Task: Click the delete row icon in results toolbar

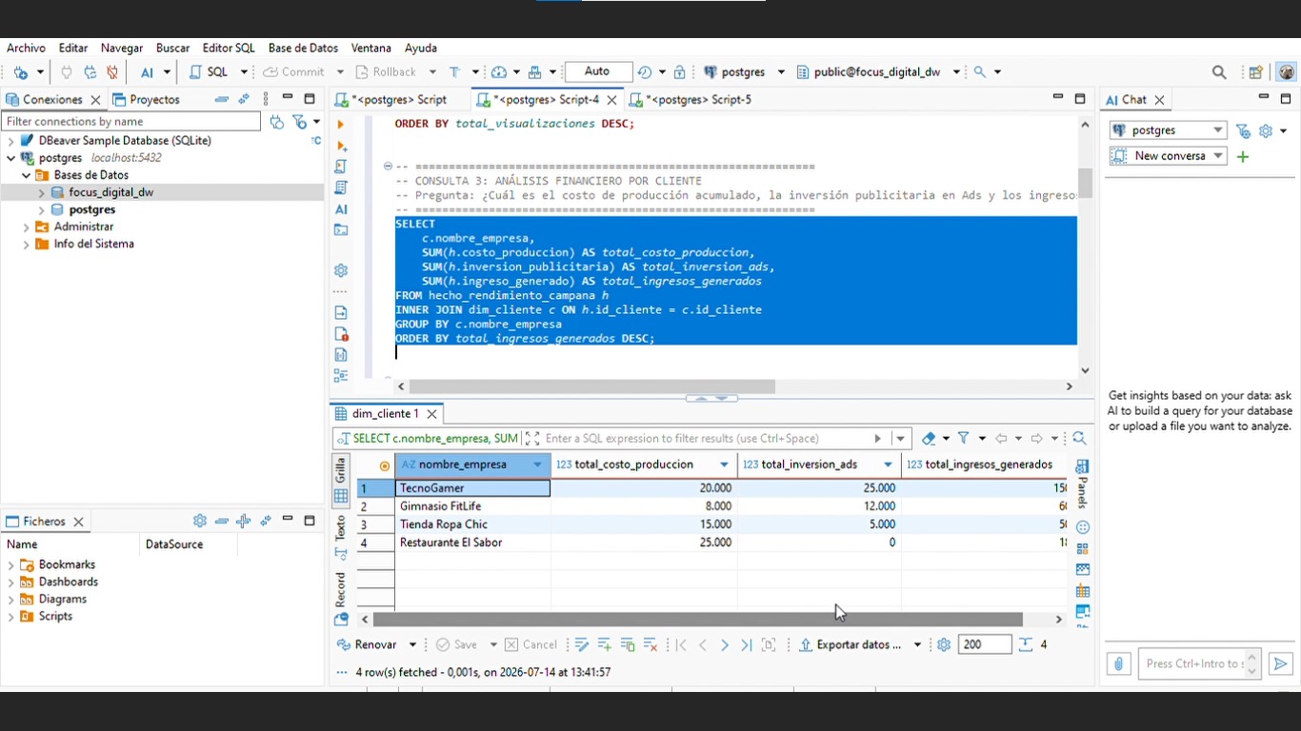Action: [x=650, y=644]
